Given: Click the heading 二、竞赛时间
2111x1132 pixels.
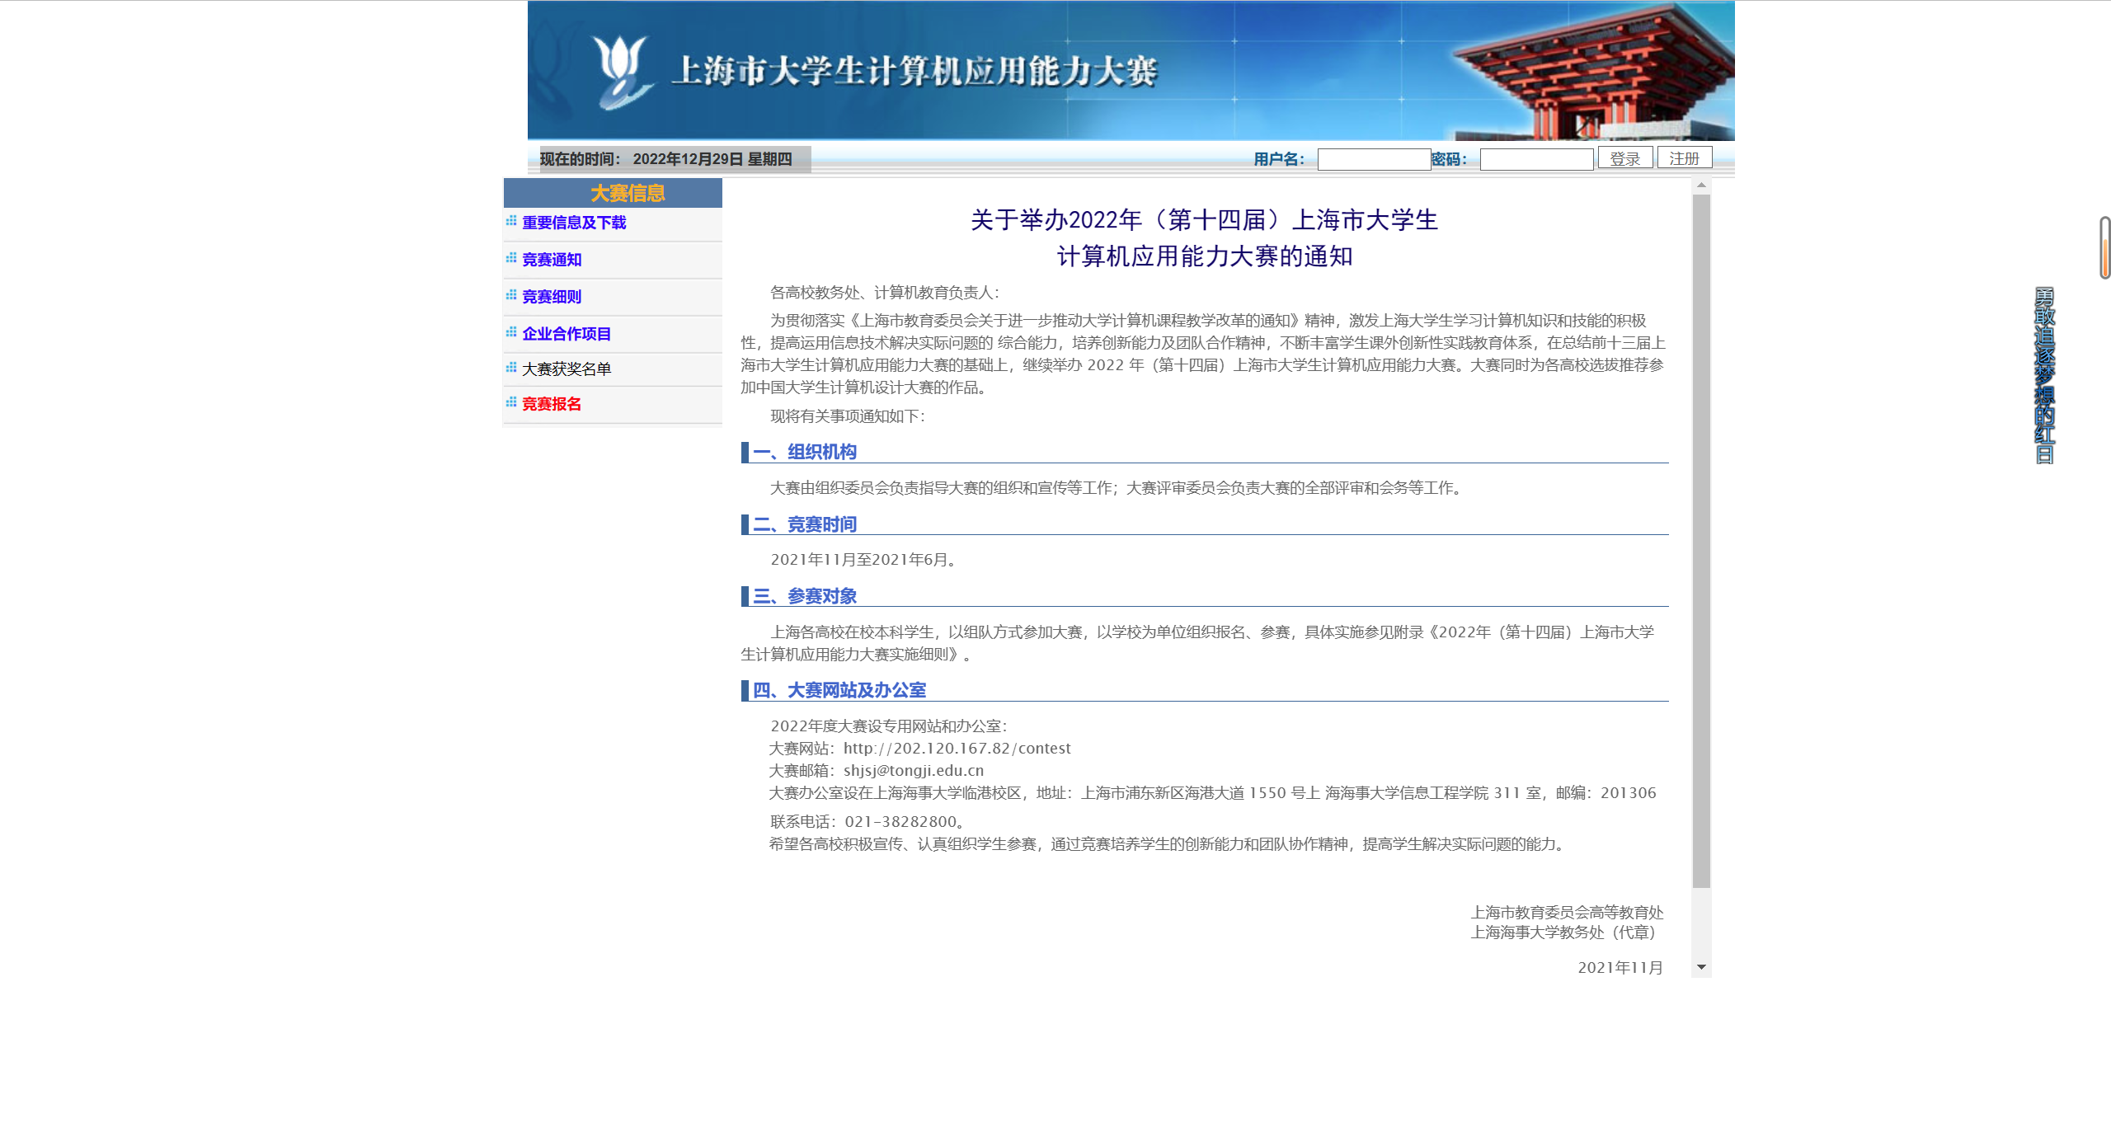Looking at the screenshot, I should point(805,524).
